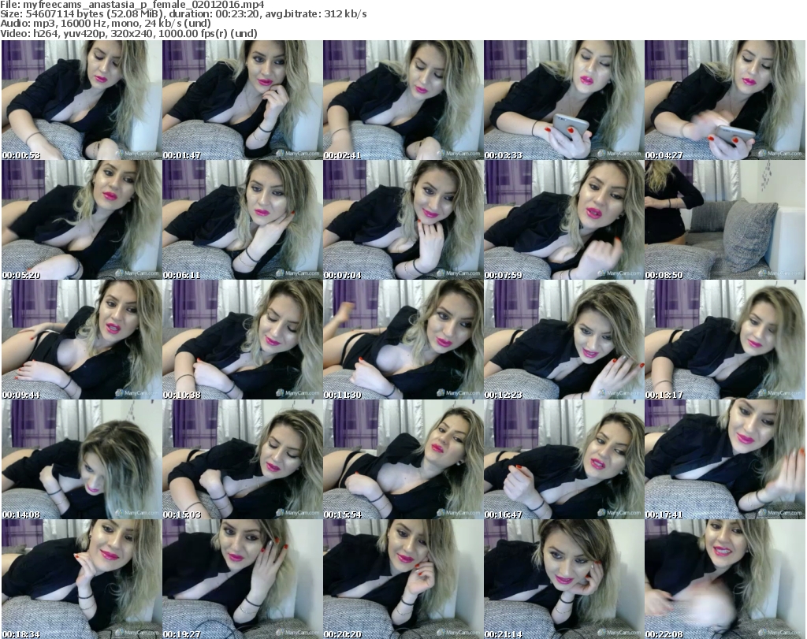Click the Video line starting 'h264, yuv420p'
The image size is (807, 639).
pyautogui.click(x=143, y=33)
